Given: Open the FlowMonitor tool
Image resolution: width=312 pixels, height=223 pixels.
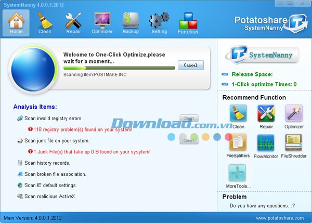Looking at the screenshot, I should click(x=266, y=142).
